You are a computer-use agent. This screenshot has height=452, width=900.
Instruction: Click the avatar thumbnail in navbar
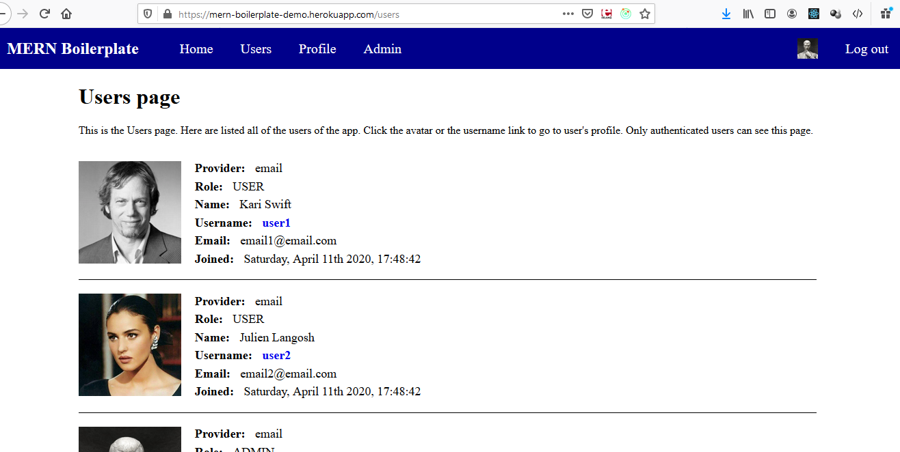[x=808, y=48]
